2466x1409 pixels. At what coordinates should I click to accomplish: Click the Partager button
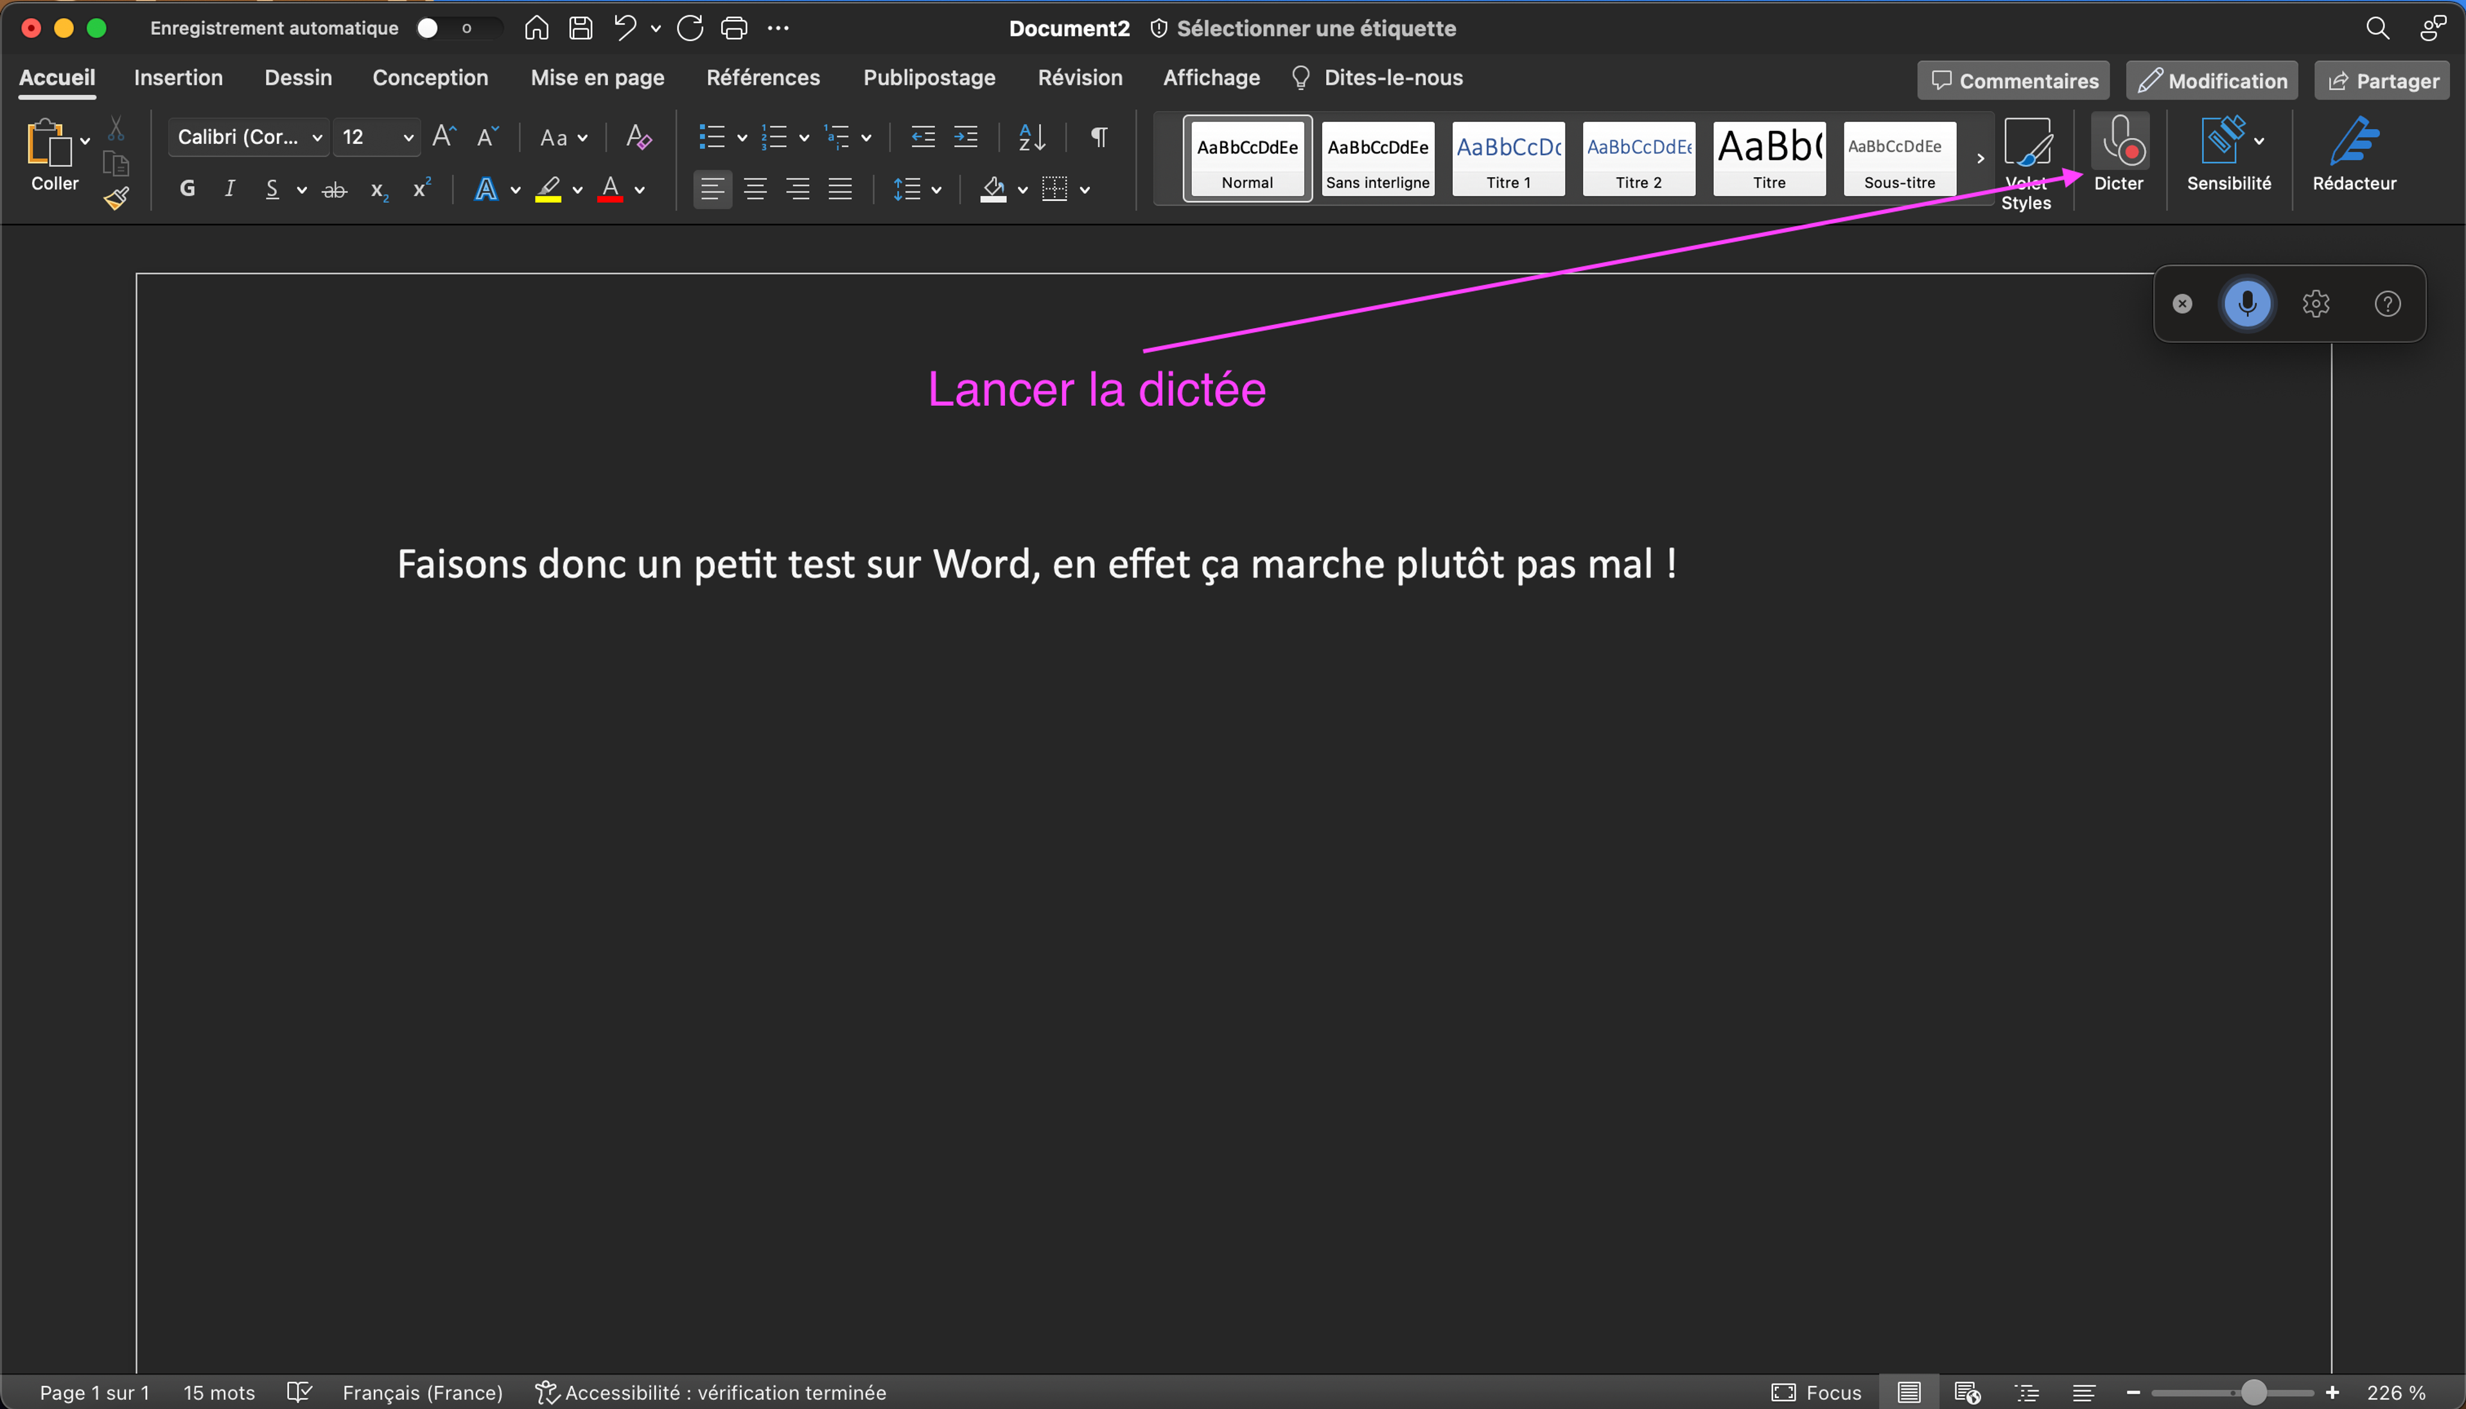[x=2381, y=80]
